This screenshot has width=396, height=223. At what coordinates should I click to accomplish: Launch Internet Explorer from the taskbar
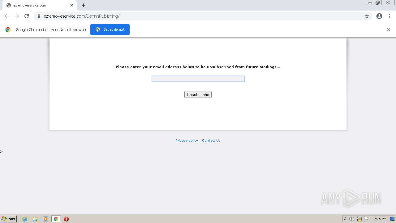[x=25, y=219]
